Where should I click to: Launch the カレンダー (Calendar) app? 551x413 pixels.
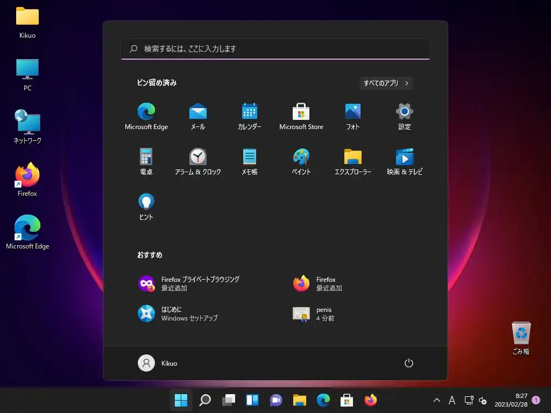(x=250, y=116)
